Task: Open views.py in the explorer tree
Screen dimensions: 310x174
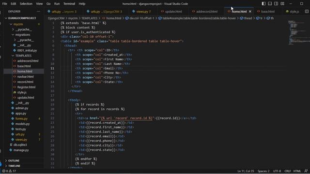Action: [x=21, y=140]
